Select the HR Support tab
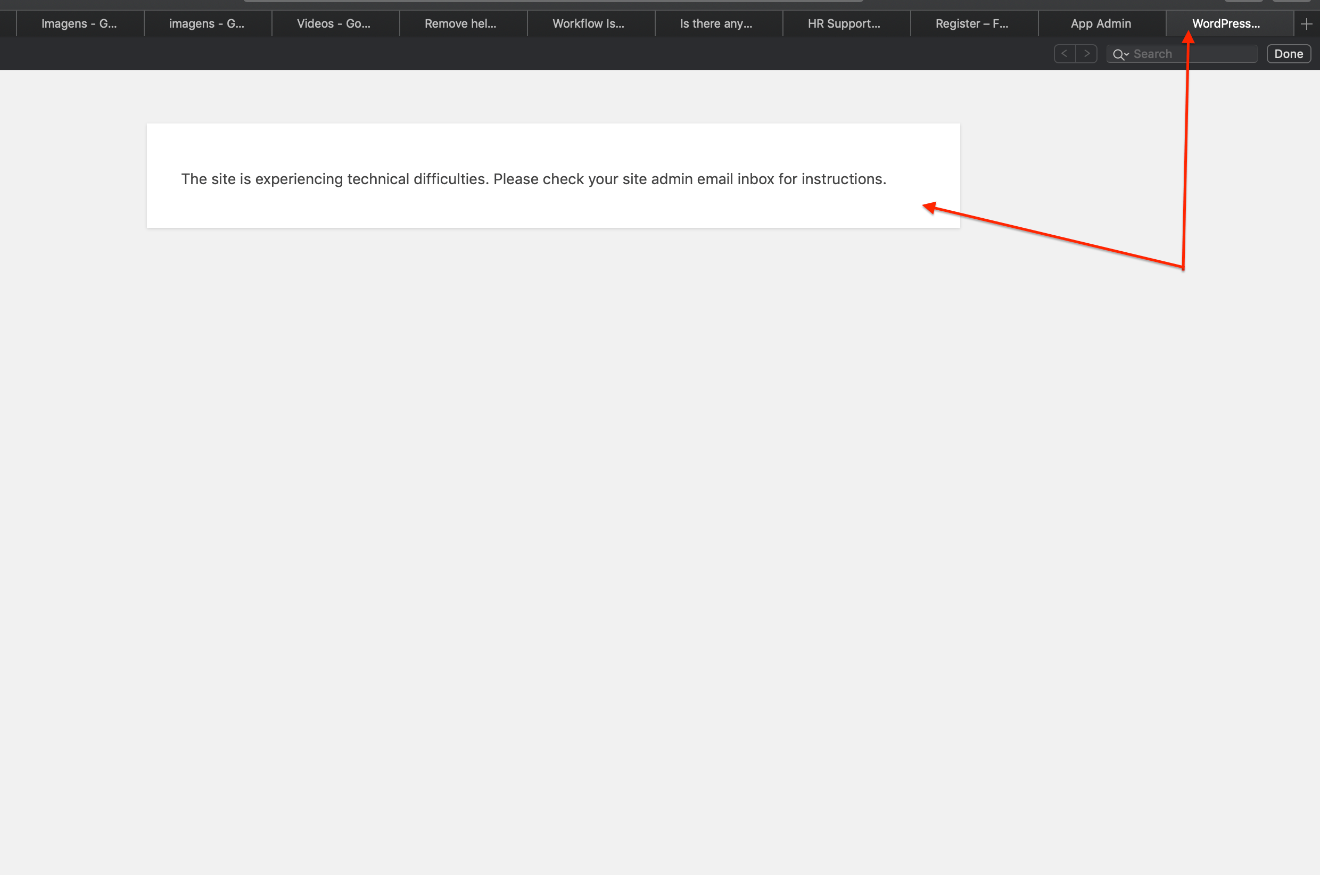The height and width of the screenshot is (875, 1320). [x=844, y=24]
